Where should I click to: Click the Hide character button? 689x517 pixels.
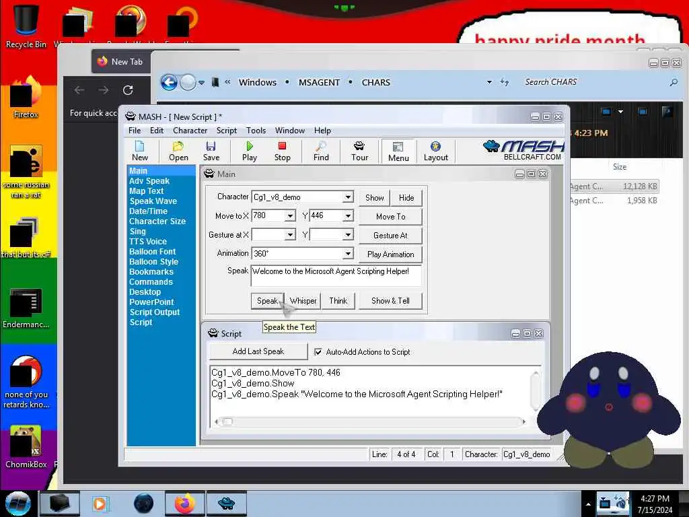pyautogui.click(x=406, y=198)
